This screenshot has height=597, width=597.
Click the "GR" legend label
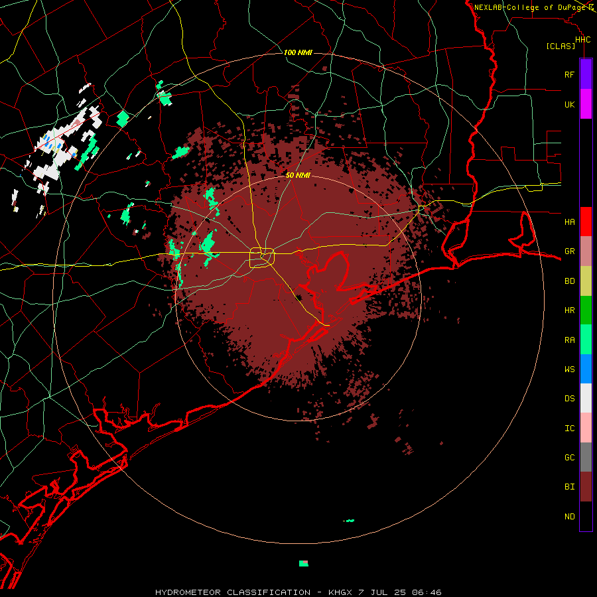click(569, 251)
